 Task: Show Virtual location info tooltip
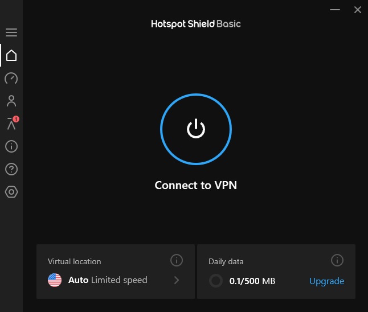point(177,261)
